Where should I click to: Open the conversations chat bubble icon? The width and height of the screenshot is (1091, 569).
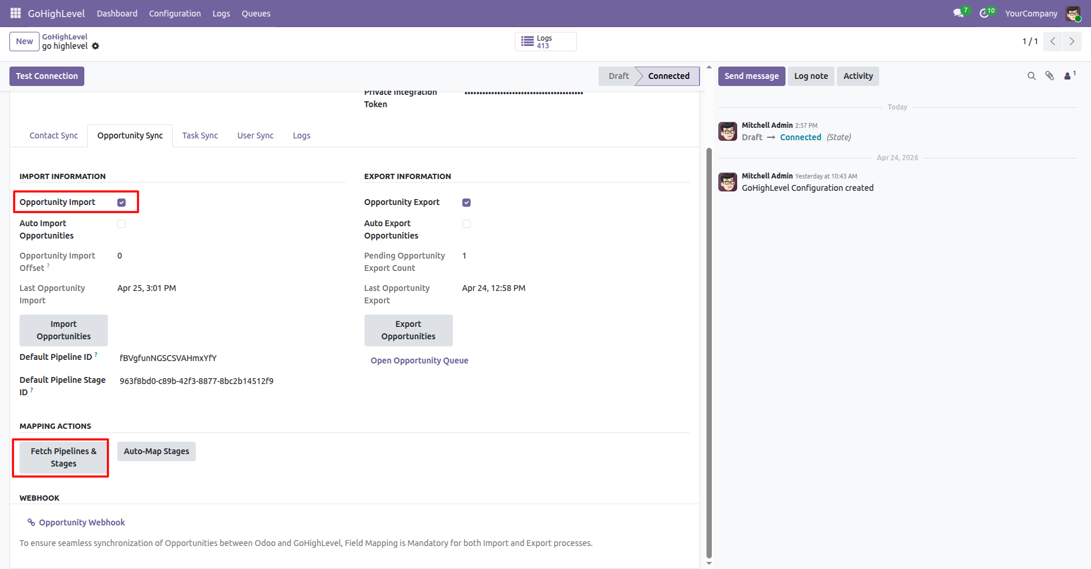pyautogui.click(x=958, y=13)
